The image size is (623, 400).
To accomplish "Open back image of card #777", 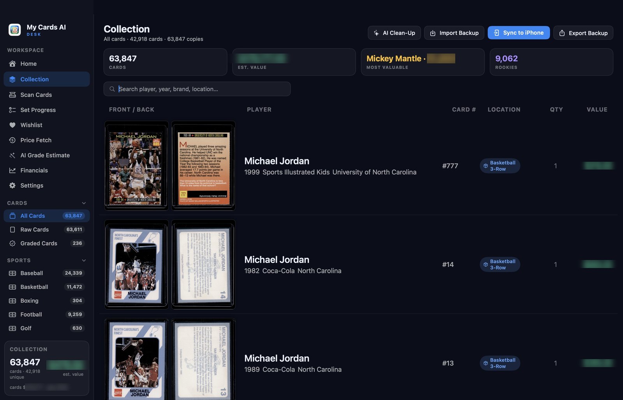I will [203, 166].
